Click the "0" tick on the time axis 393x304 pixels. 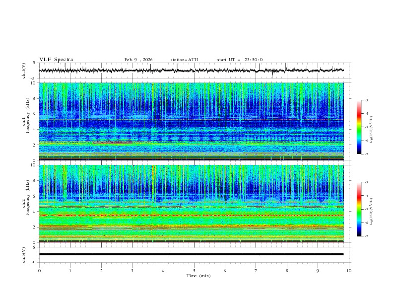[39, 271]
